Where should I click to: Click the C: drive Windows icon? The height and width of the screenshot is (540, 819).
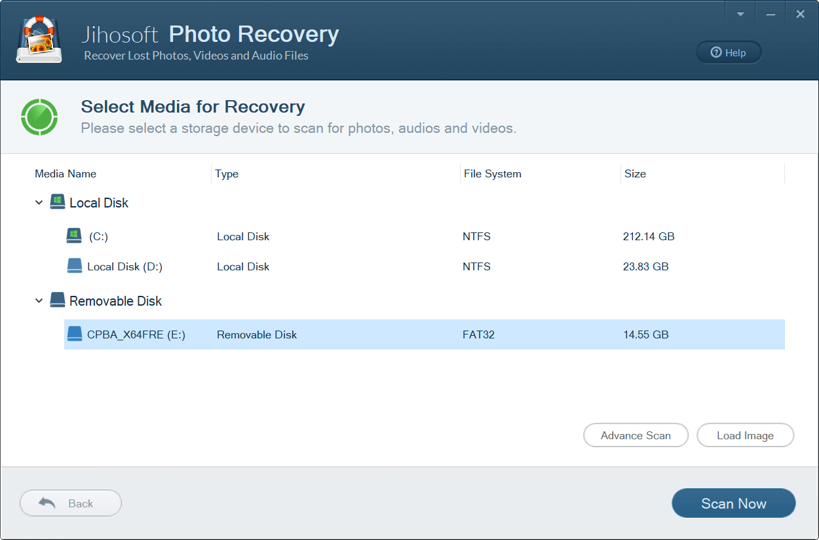[x=74, y=236]
